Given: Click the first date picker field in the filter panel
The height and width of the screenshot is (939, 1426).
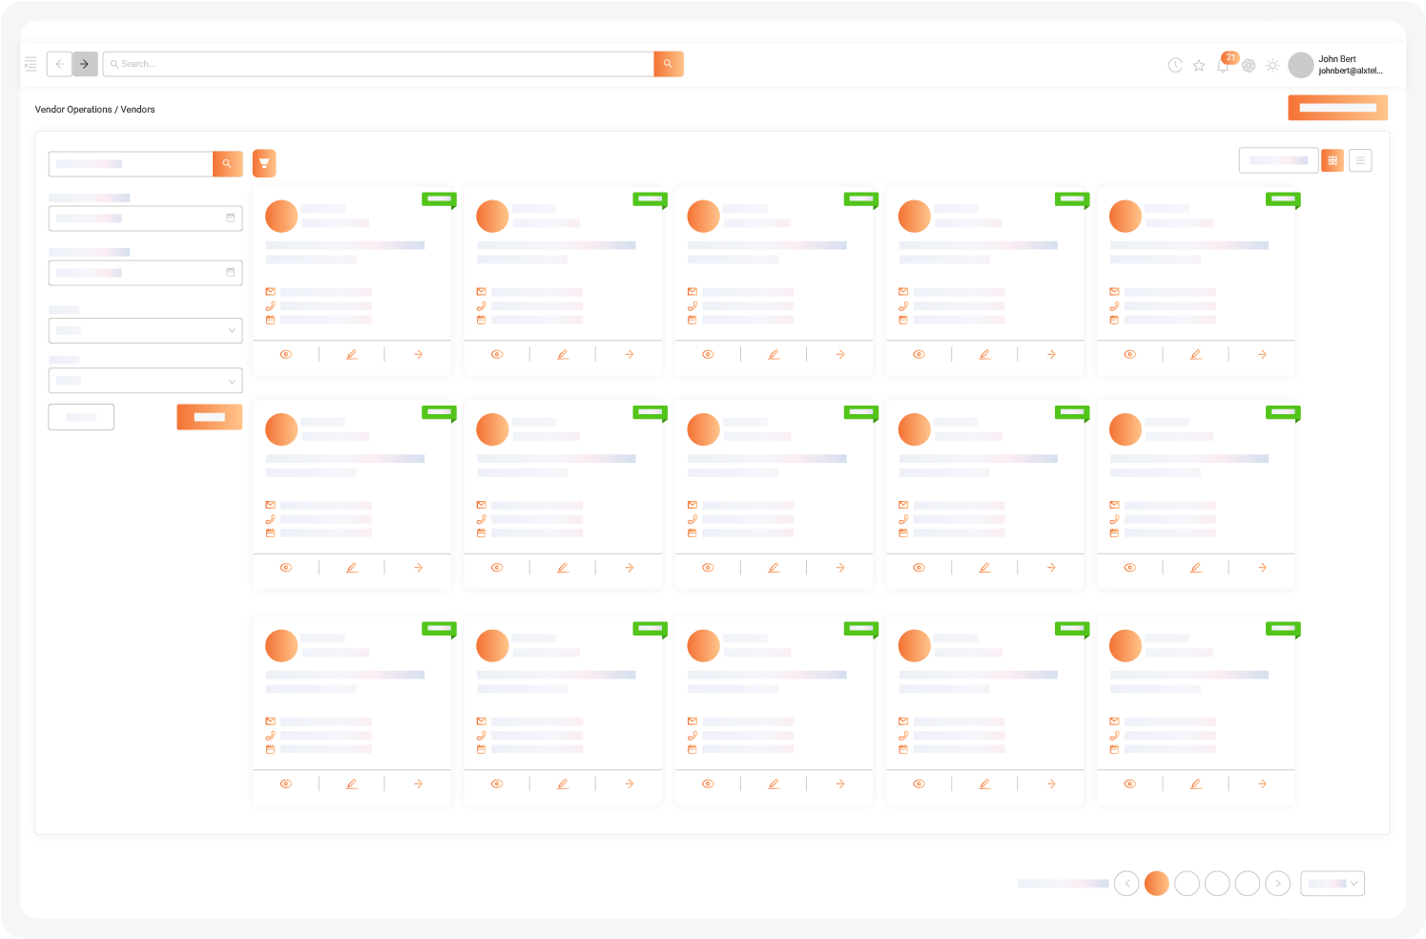Looking at the screenshot, I should point(145,219).
